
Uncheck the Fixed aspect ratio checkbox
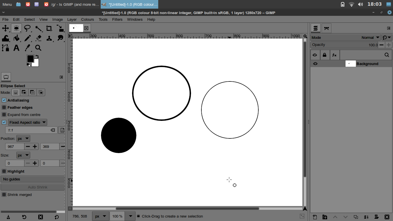(4, 122)
